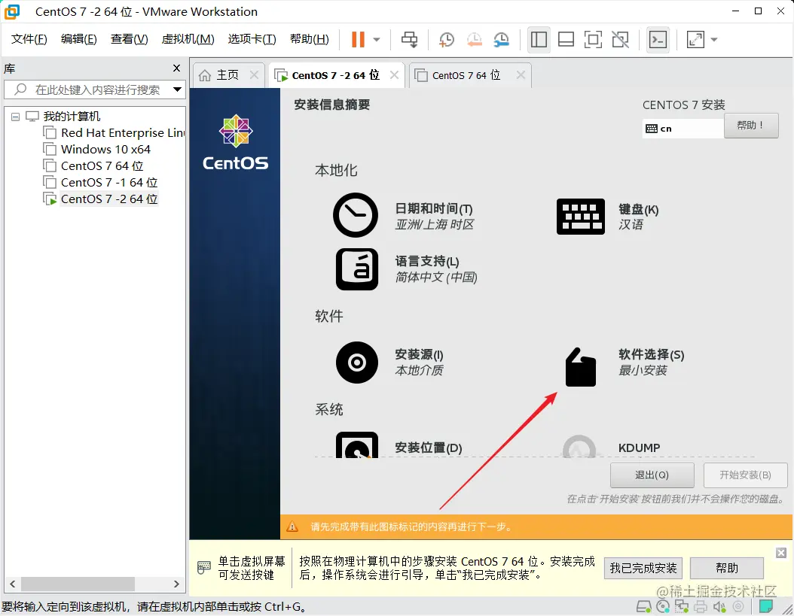Open the 虚拟机(M) menu

point(188,39)
